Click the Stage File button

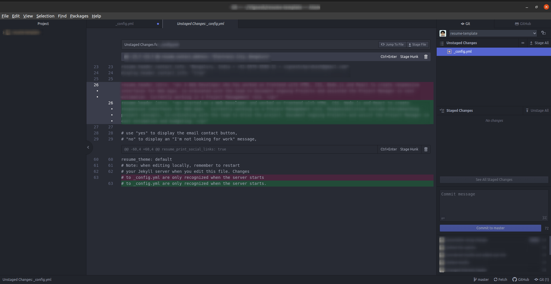pos(417,44)
